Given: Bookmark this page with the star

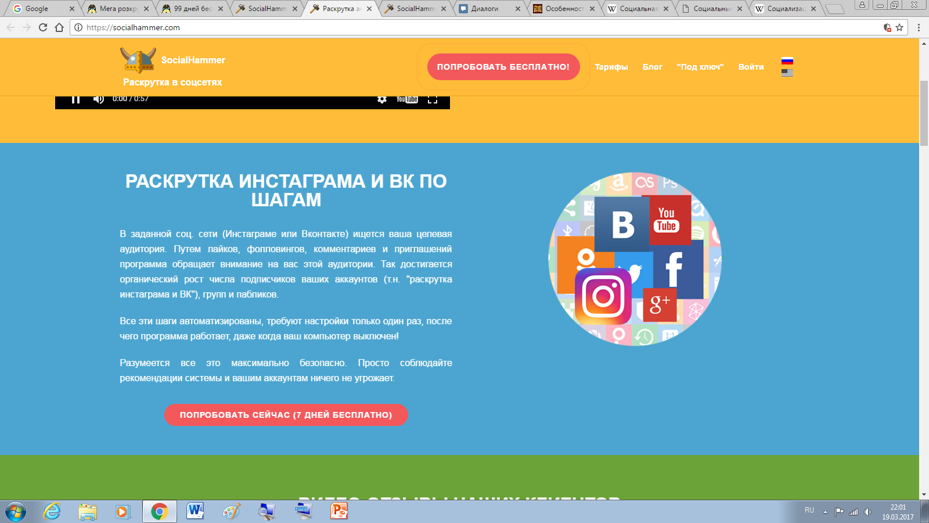Looking at the screenshot, I should [x=899, y=27].
